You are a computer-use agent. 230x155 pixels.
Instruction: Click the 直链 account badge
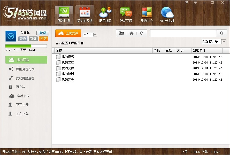(x=33, y=39)
